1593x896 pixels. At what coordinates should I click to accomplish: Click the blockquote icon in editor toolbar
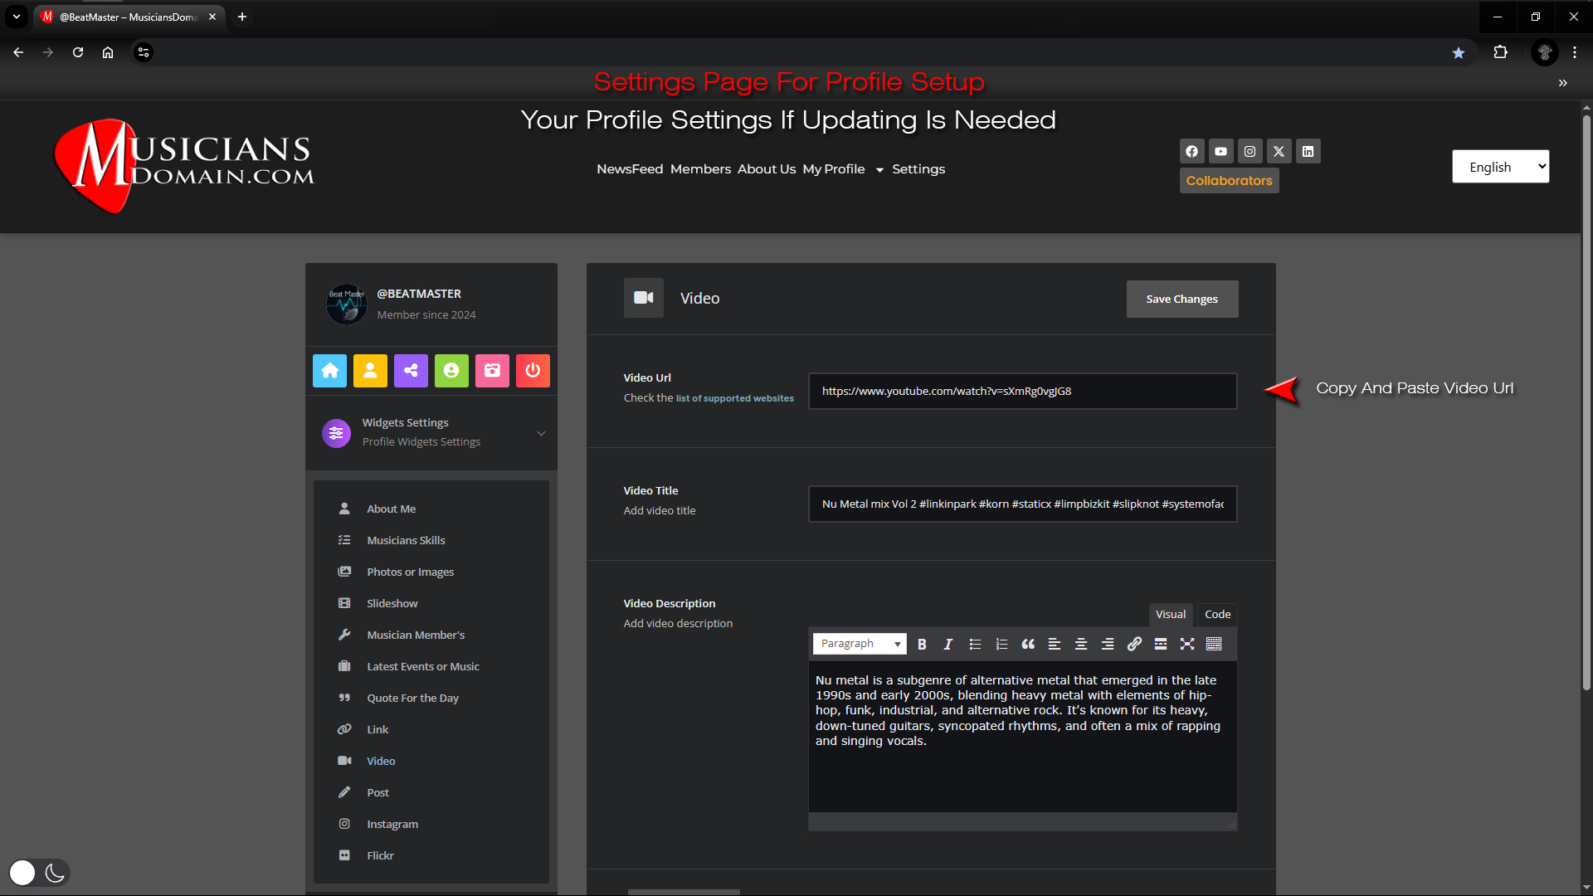coord(1028,644)
